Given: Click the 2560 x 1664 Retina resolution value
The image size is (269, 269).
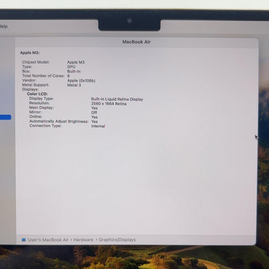Looking at the screenshot, I should click(x=109, y=104).
